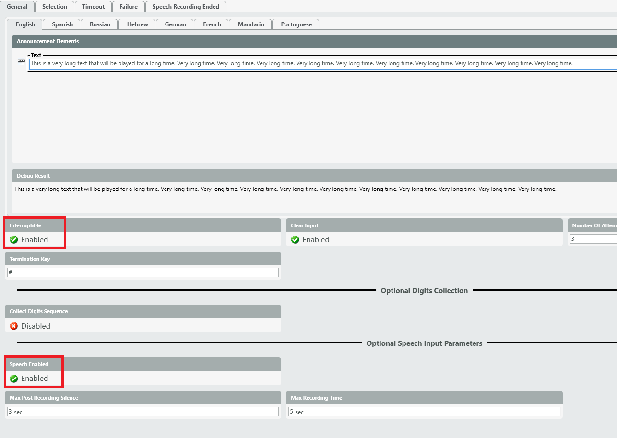Click the Max Recording Time field

[x=424, y=412]
